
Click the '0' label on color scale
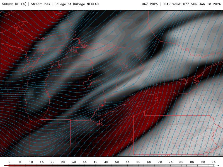click(9, 162)
